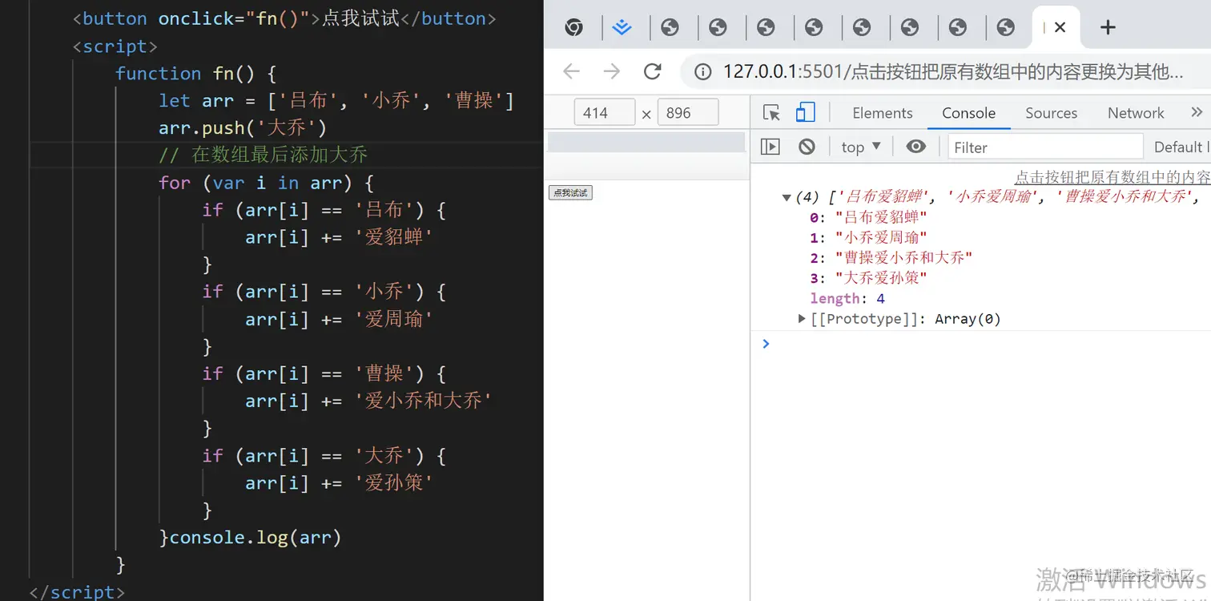Image resolution: width=1211 pixels, height=601 pixels.
Task: Select console entry 0: "吕布爱貂蝉"
Action: click(x=868, y=217)
